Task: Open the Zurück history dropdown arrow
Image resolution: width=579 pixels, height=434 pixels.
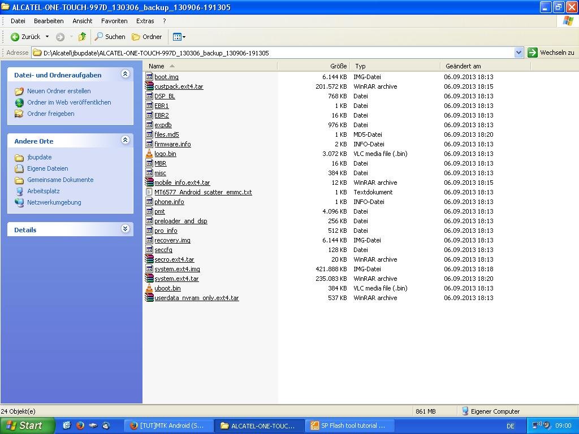Action: click(47, 37)
